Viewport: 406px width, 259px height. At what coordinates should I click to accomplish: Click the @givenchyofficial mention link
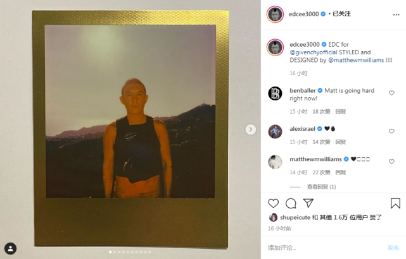pyautogui.click(x=314, y=52)
